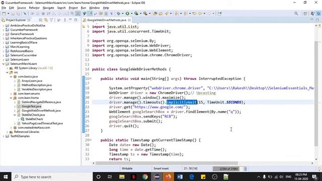Open the Source menu
This screenshot has width=322, height=181.
21,8
